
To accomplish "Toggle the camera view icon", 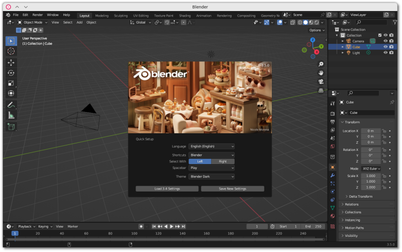I will tap(321, 81).
